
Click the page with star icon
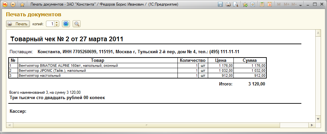click(253, 4)
